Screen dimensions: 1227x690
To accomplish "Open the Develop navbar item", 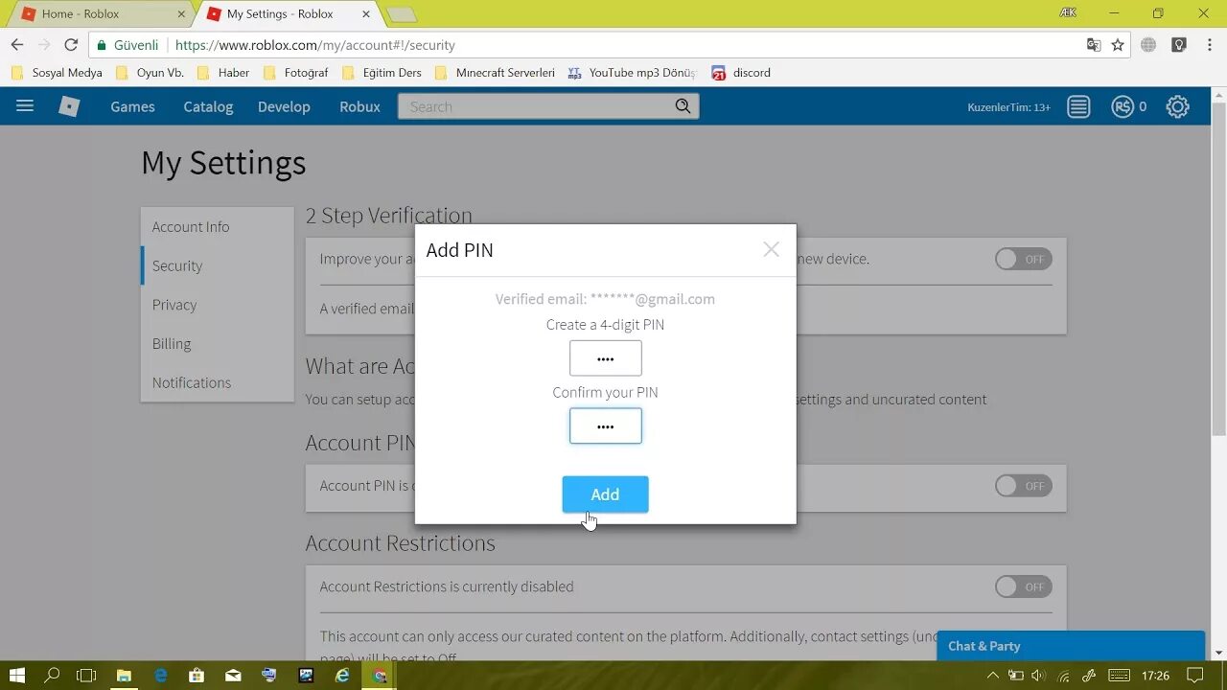I will (284, 106).
